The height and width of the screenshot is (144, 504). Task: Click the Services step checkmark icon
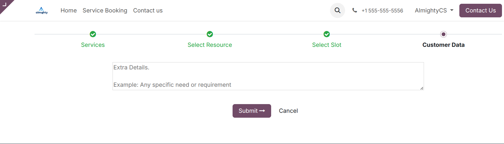[x=93, y=34]
